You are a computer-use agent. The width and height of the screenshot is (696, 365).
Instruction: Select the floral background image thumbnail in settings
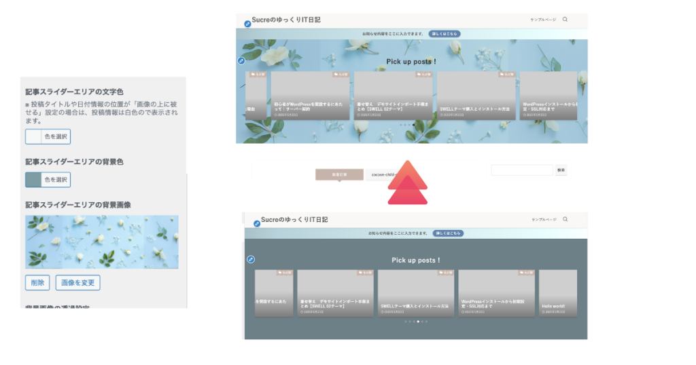pos(102,242)
